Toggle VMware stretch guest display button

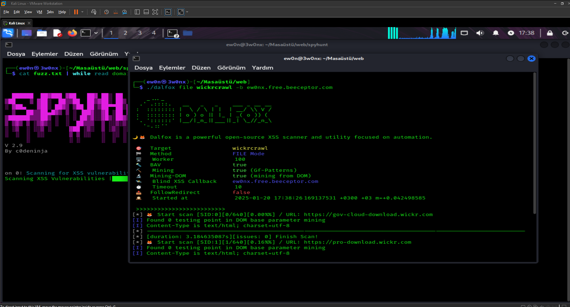tap(181, 12)
